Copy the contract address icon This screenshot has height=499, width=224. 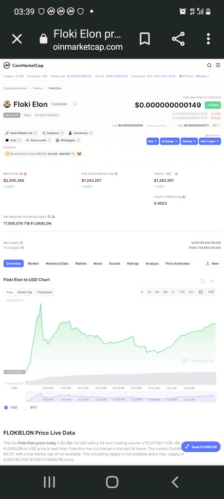coord(73,154)
